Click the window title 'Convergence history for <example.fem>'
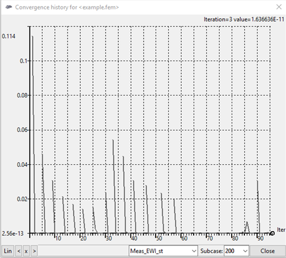The height and width of the screenshot is (258, 286). coord(67,7)
